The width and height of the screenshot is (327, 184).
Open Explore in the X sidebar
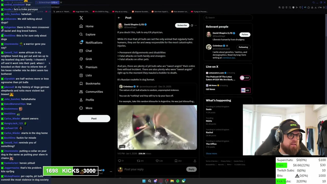(87, 34)
